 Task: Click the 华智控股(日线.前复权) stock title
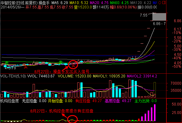click(19, 3)
